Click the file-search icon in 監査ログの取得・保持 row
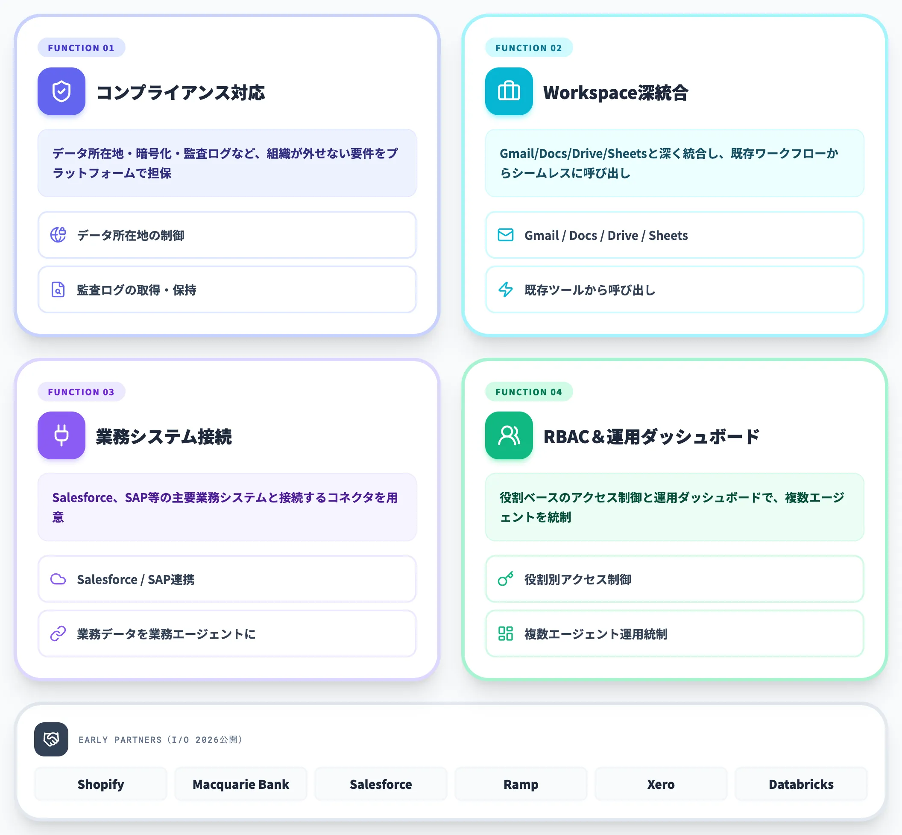 (58, 289)
